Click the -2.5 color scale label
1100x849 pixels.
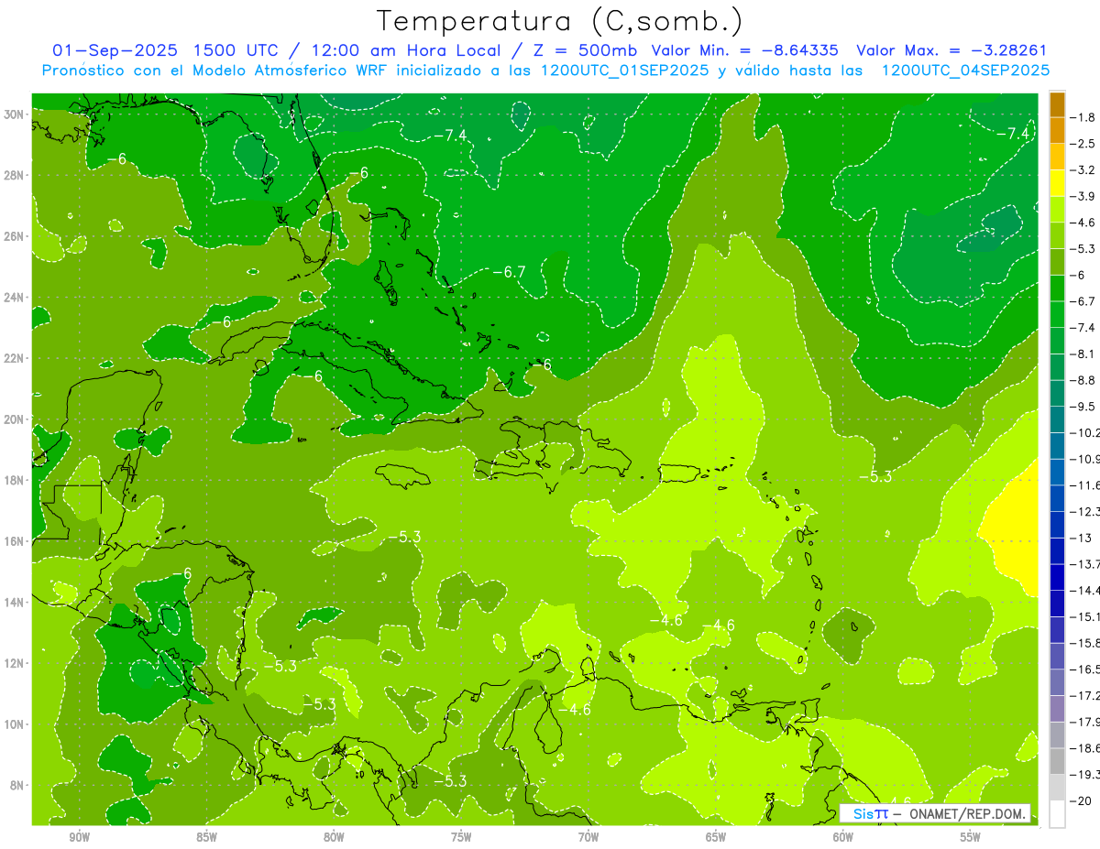[1083, 144]
